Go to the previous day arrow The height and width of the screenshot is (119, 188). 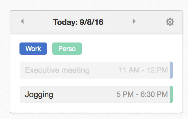22,22
